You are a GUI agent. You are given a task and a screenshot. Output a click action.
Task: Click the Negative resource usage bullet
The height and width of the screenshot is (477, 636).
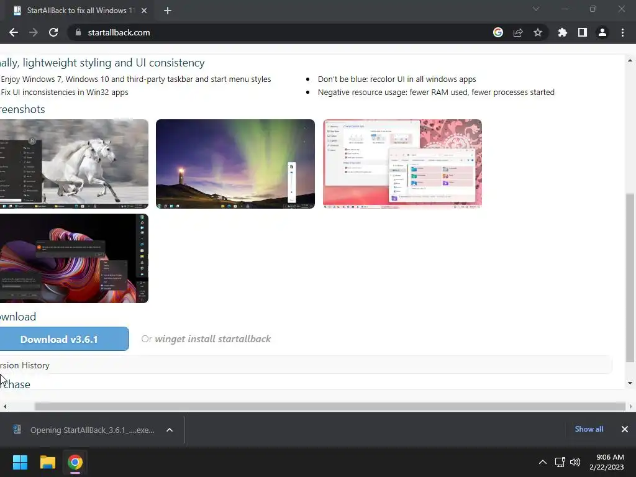(436, 92)
